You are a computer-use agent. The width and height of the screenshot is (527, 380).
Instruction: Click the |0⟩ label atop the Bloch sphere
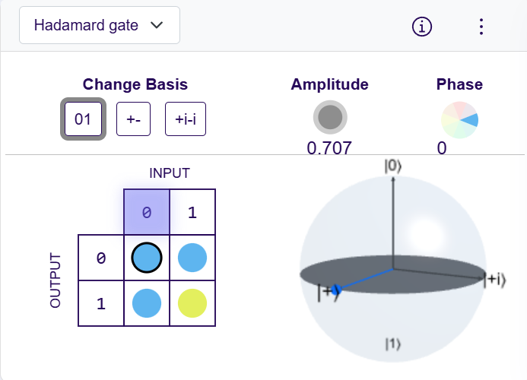pos(392,166)
